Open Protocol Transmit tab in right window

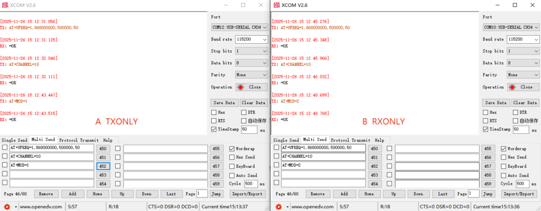[350, 140]
